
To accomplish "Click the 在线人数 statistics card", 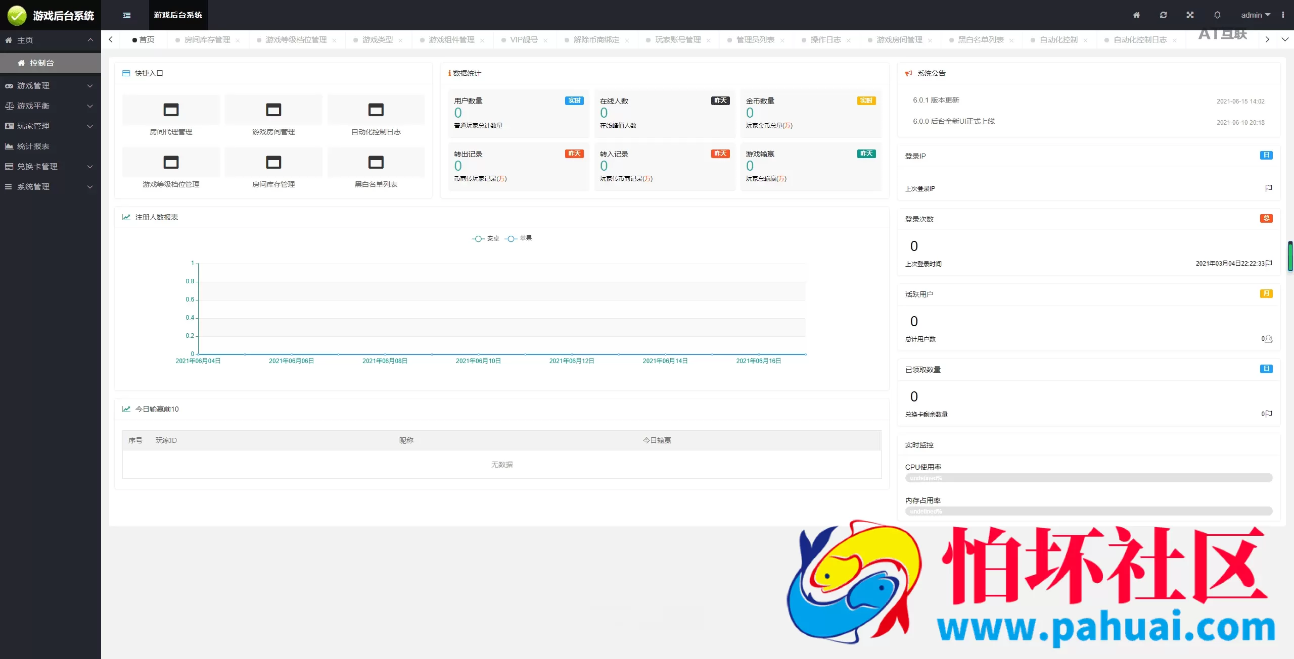I will click(665, 114).
